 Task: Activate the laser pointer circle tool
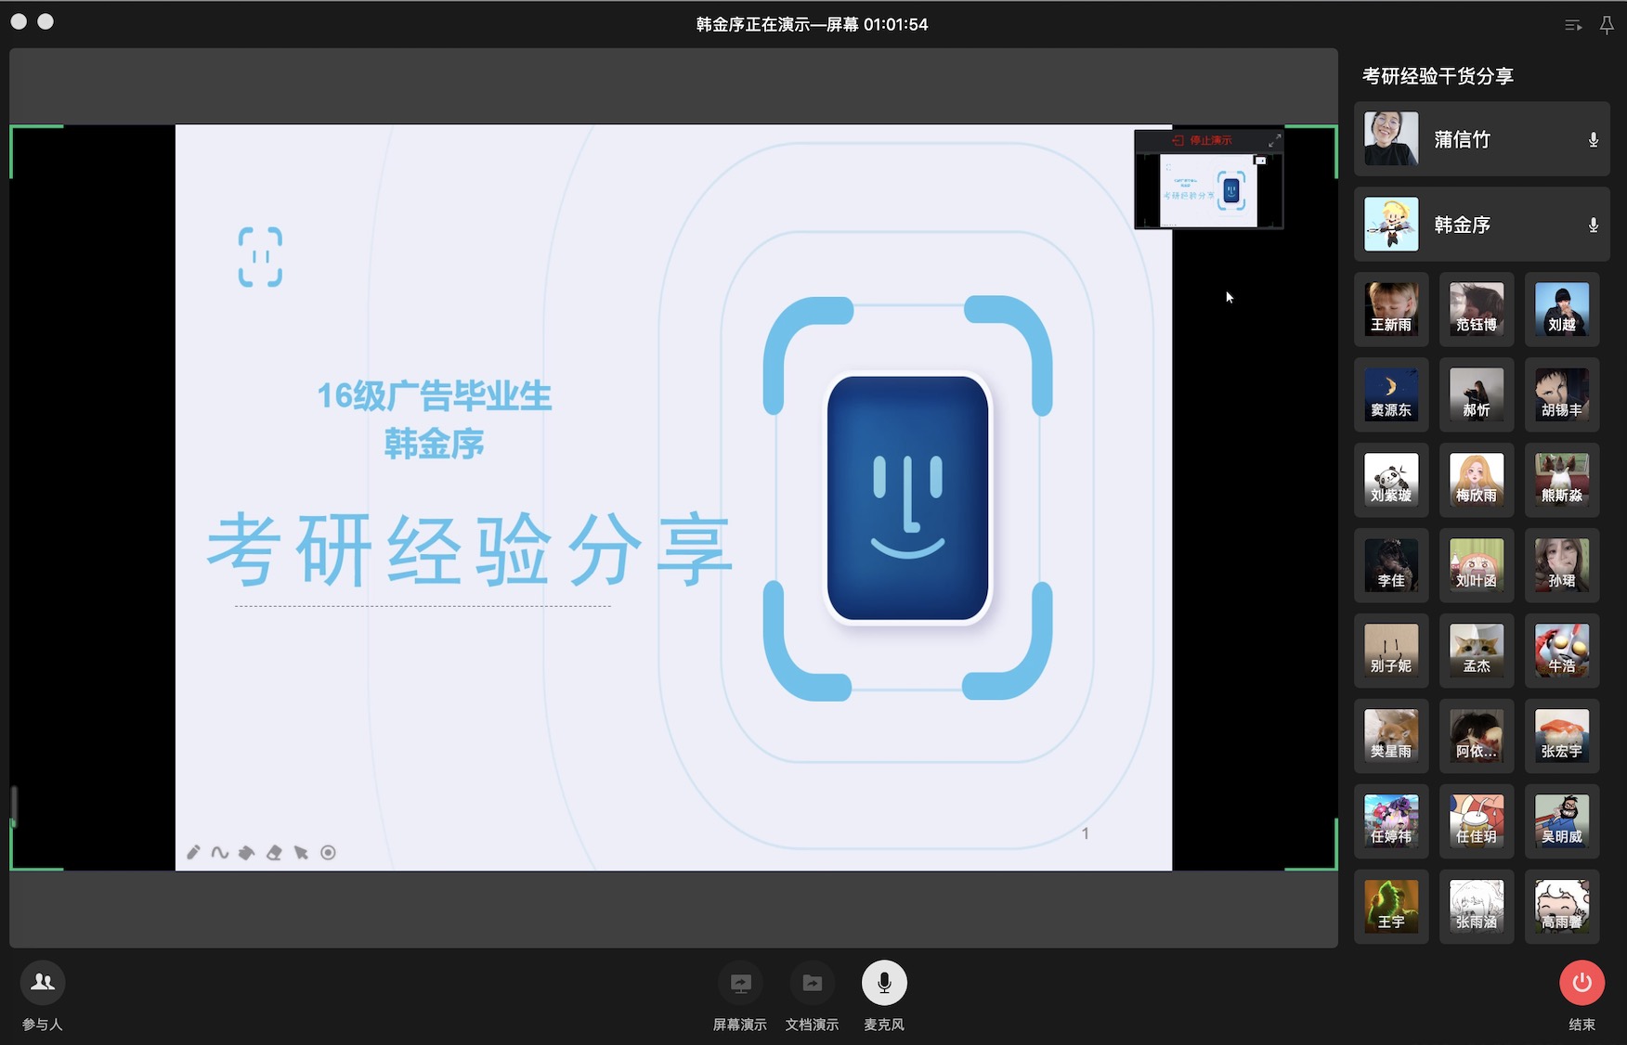tap(328, 853)
